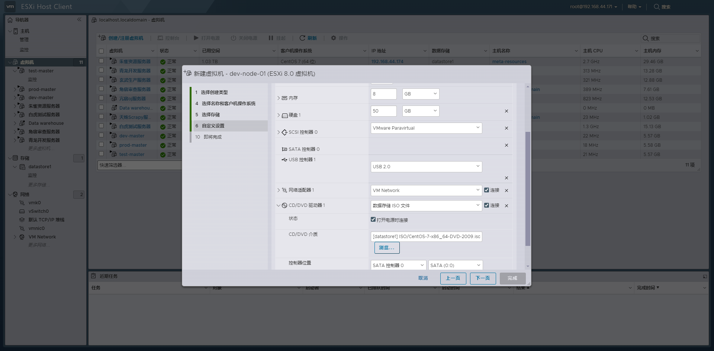Check the select-all checkbox in VM table header
Image resolution: width=714 pixels, height=351 pixels.
[101, 51]
